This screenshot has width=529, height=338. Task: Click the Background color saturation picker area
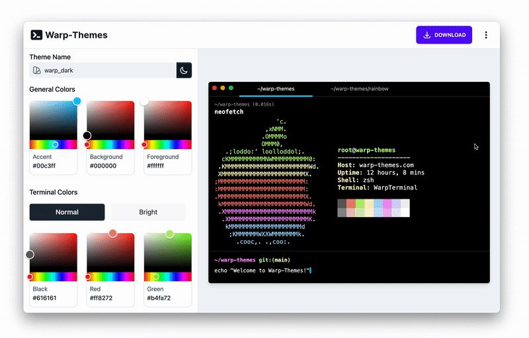coord(110,121)
